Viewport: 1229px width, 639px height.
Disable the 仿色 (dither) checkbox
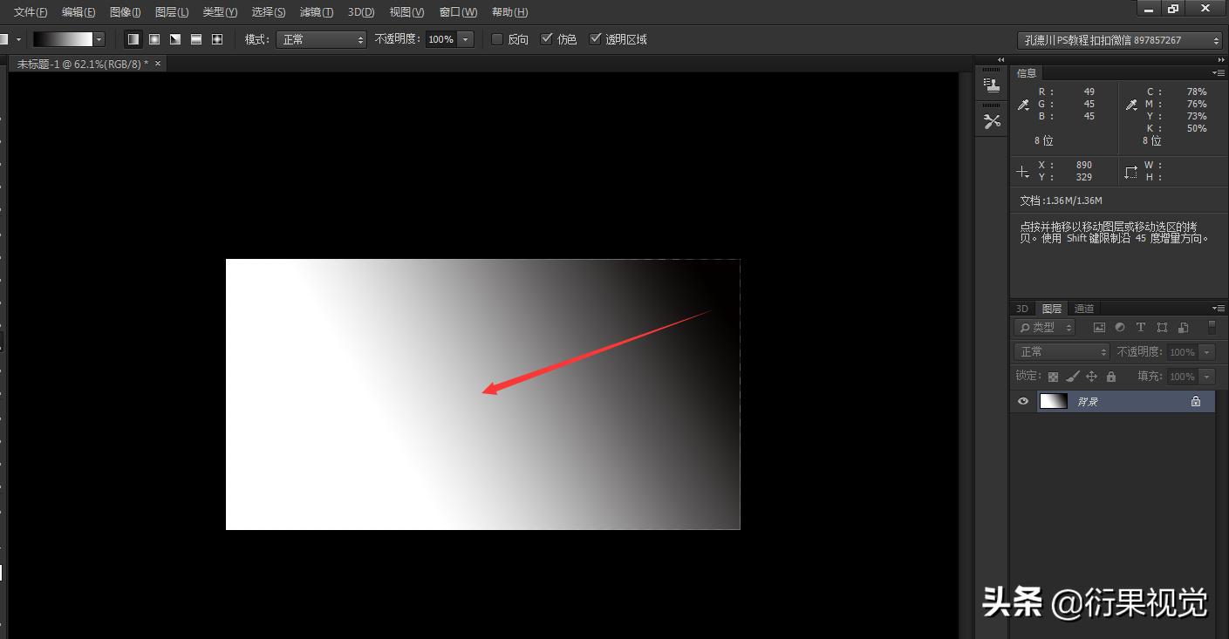point(547,39)
